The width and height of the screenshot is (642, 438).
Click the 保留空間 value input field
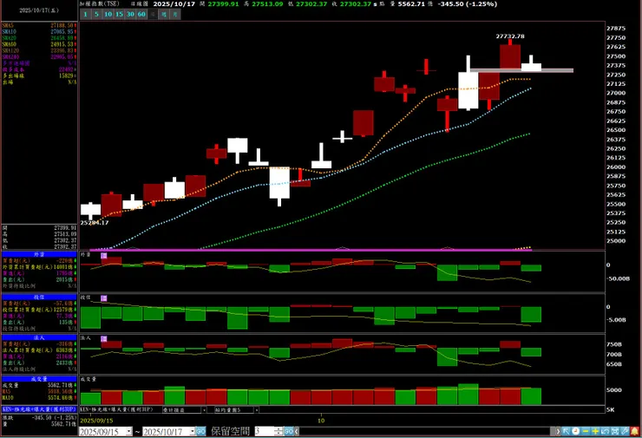pos(265,431)
